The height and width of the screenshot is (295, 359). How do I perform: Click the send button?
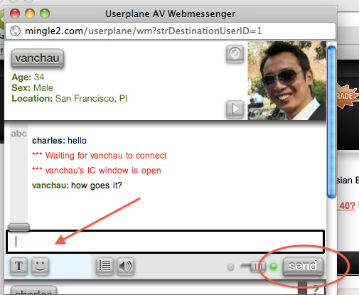tap(303, 267)
